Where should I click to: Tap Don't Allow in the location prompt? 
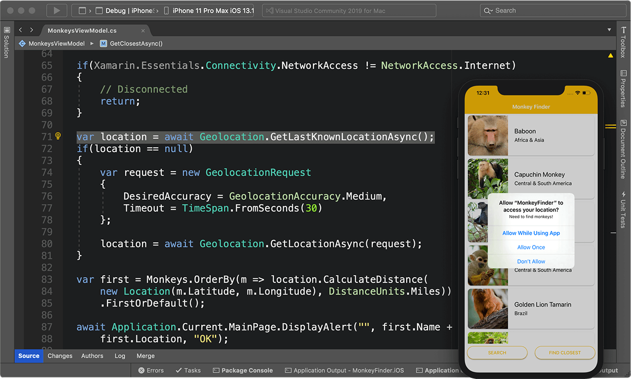(531, 261)
